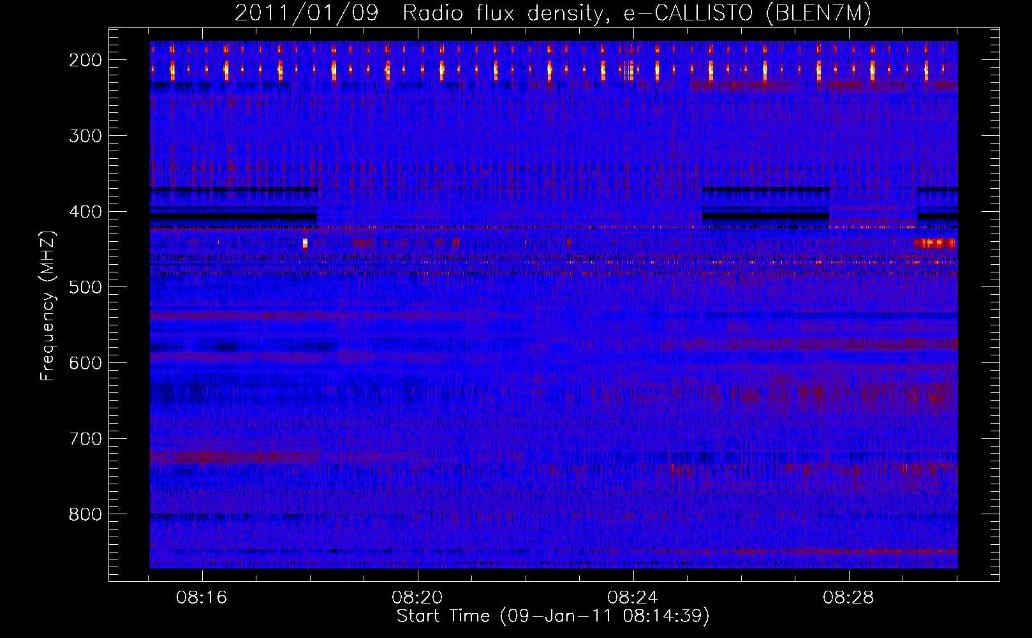Viewport: 1032px width, 638px height.
Task: Select the 'e-CALLISTO (BLEN7M)' instrument label
Action: pos(747,13)
